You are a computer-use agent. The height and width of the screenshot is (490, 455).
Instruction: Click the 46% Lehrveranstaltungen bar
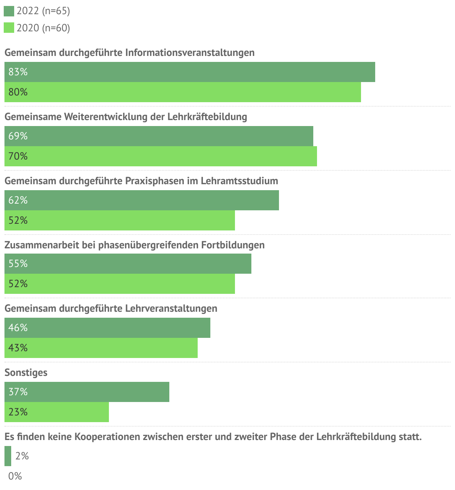(107, 328)
